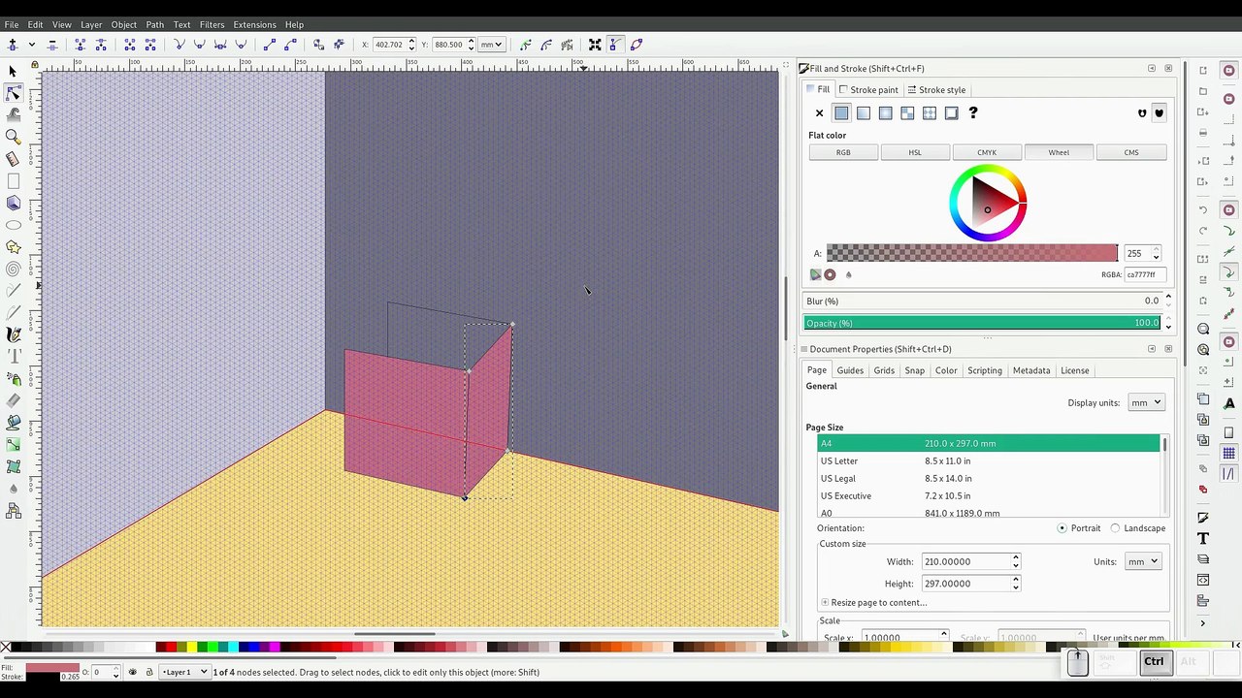The image size is (1242, 698).
Task: Switch to the RGB color mode
Action: 843,152
